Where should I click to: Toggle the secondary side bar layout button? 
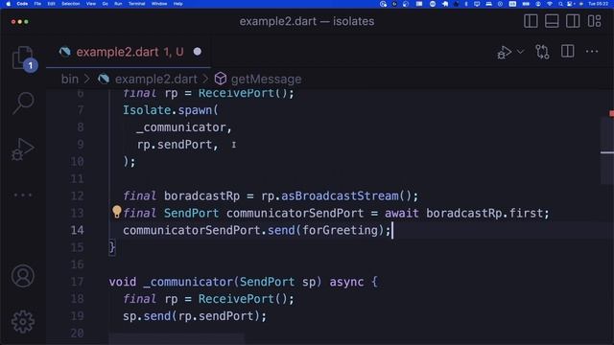[x=573, y=21]
